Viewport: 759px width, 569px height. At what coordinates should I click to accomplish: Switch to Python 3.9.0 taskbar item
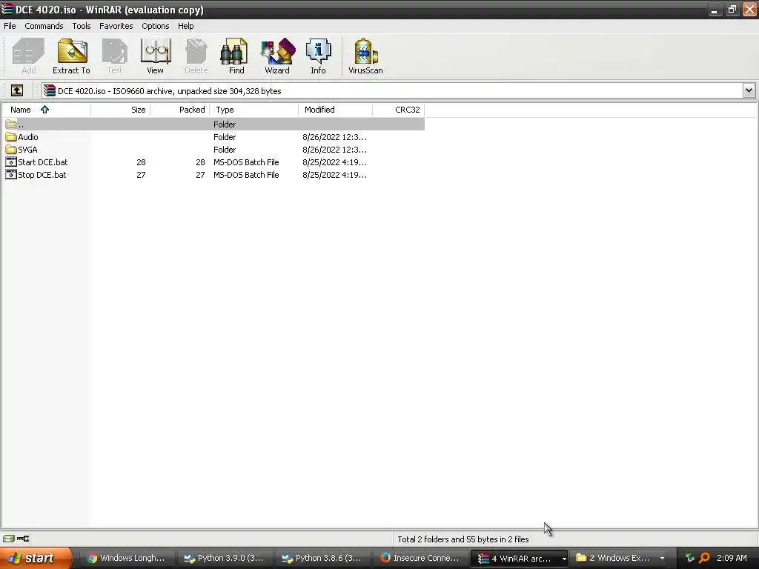pos(225,559)
